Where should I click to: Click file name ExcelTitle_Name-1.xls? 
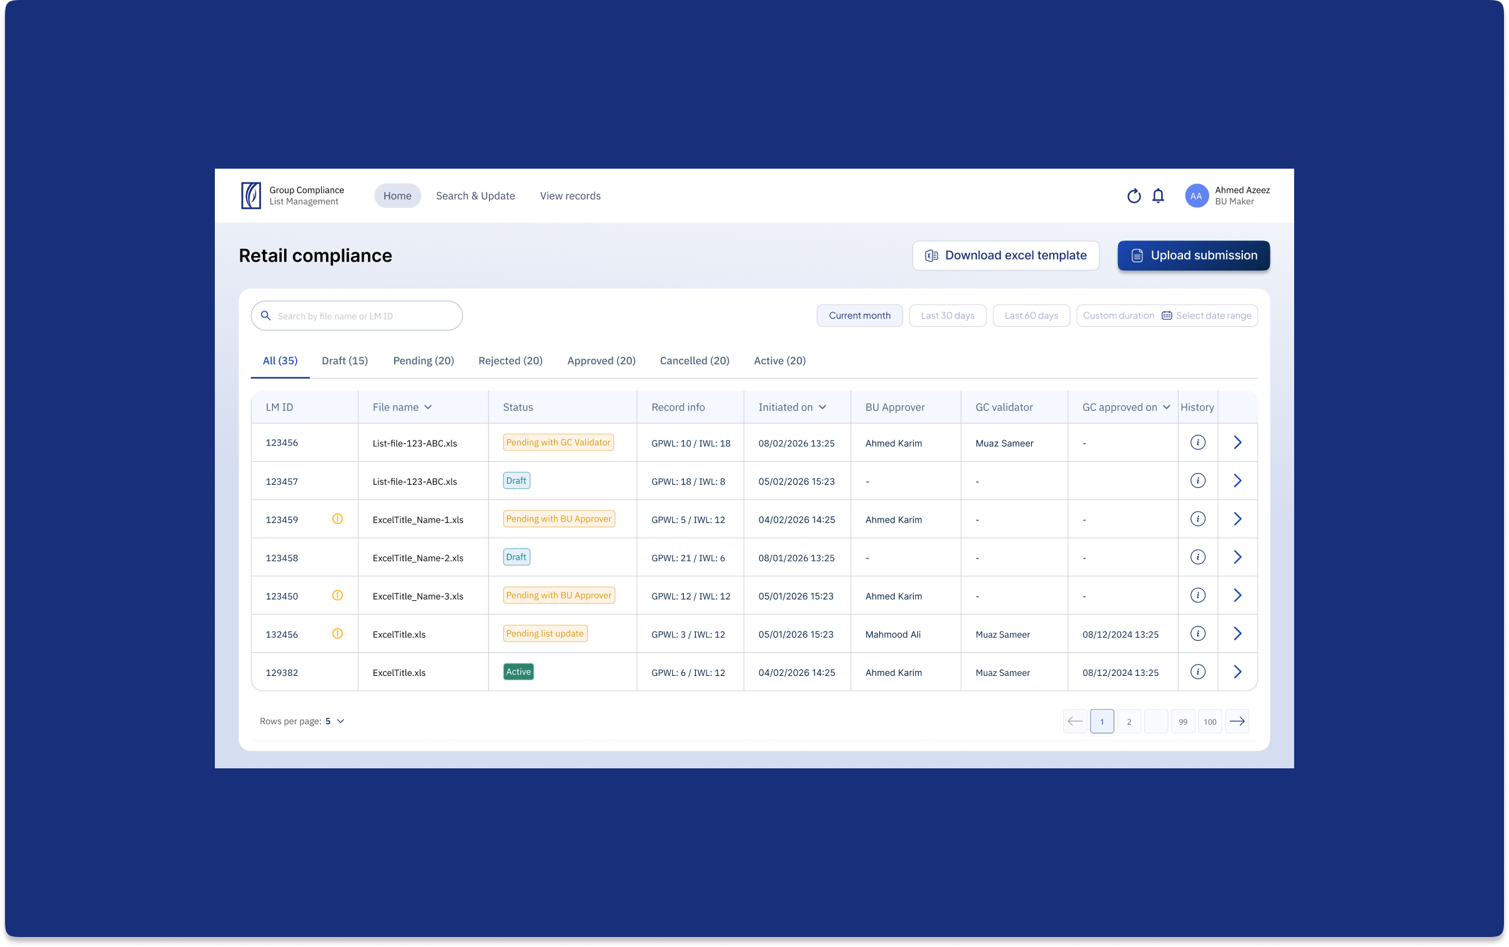click(418, 520)
